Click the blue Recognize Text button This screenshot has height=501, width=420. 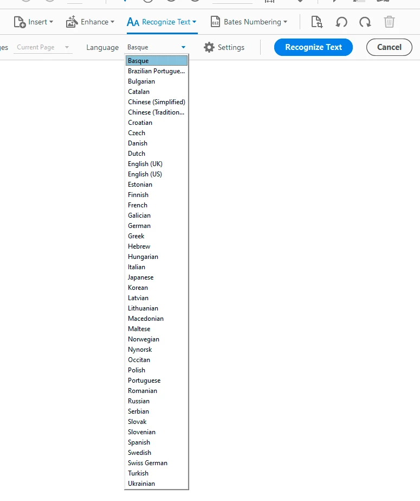[313, 47]
